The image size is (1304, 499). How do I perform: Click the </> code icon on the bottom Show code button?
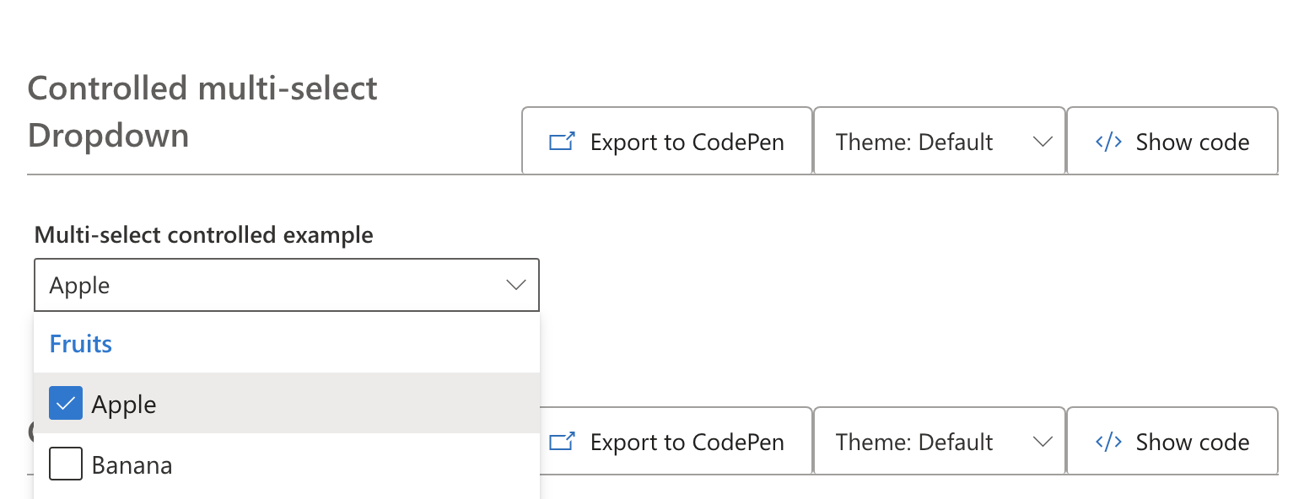[x=1107, y=441]
